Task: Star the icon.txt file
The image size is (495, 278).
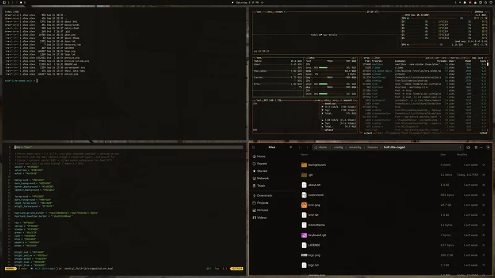Action: 483,215
